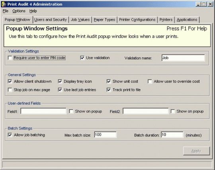Open the Help menu
The width and height of the screenshot is (215, 170).
point(33,11)
